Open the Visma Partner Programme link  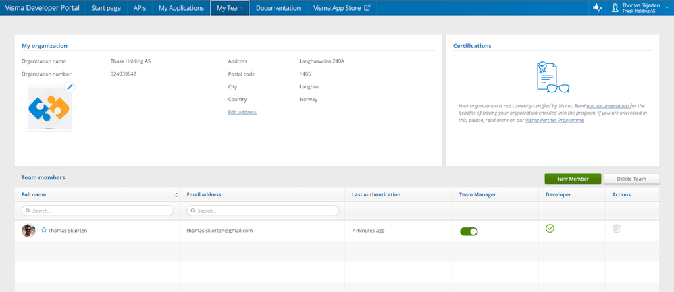pyautogui.click(x=554, y=120)
